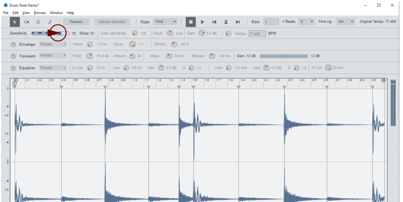Stop playback with the square button
This screenshot has height=202, width=403.
pos(191,22)
